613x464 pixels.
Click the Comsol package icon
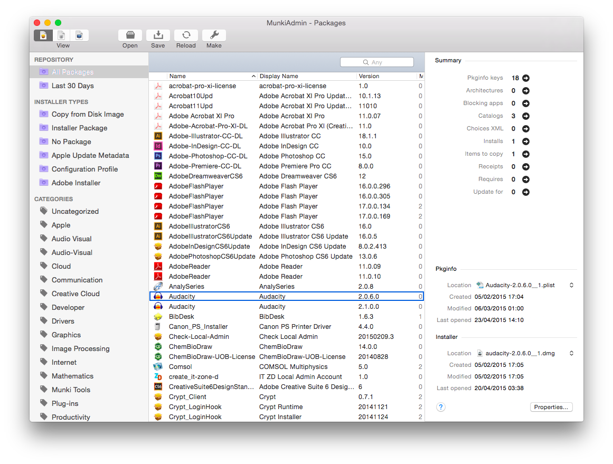tap(158, 367)
